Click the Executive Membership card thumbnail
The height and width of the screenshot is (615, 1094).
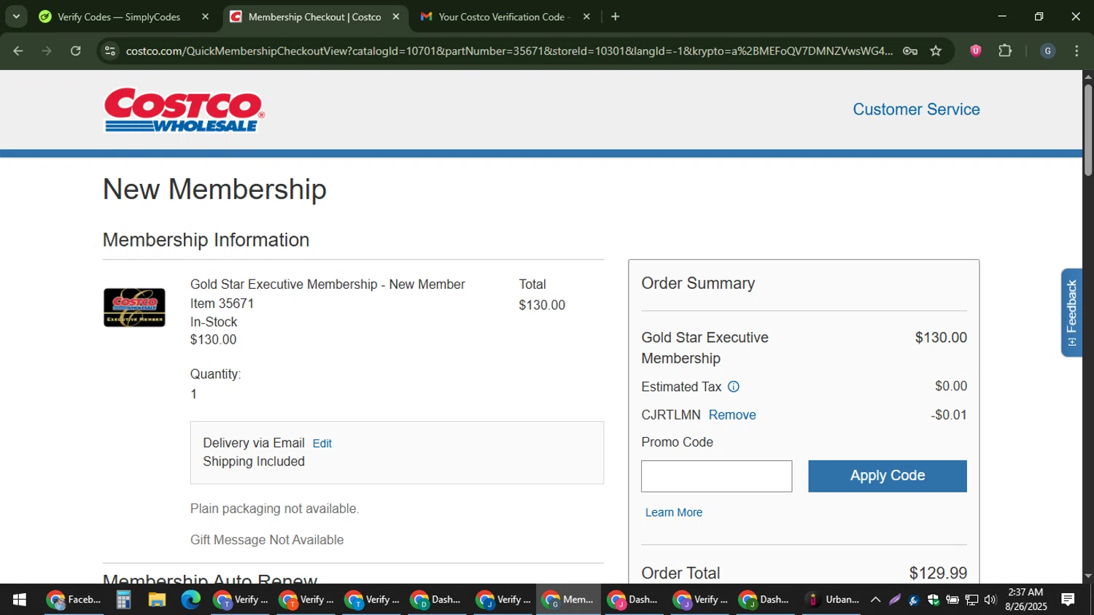pos(134,307)
